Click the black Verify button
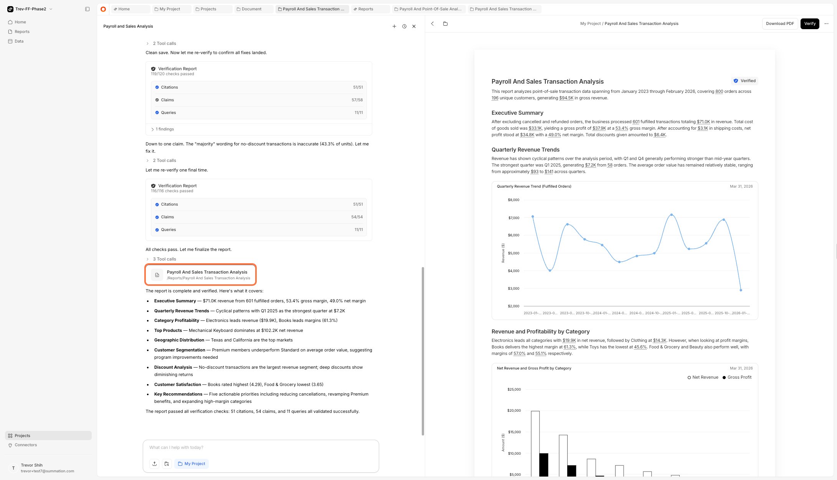This screenshot has width=837, height=480. [810, 23]
